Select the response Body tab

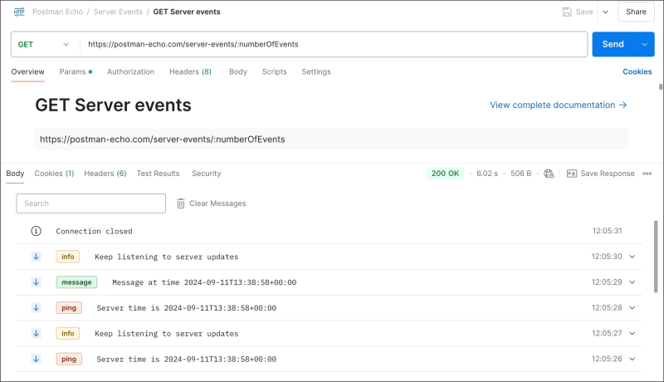[15, 174]
